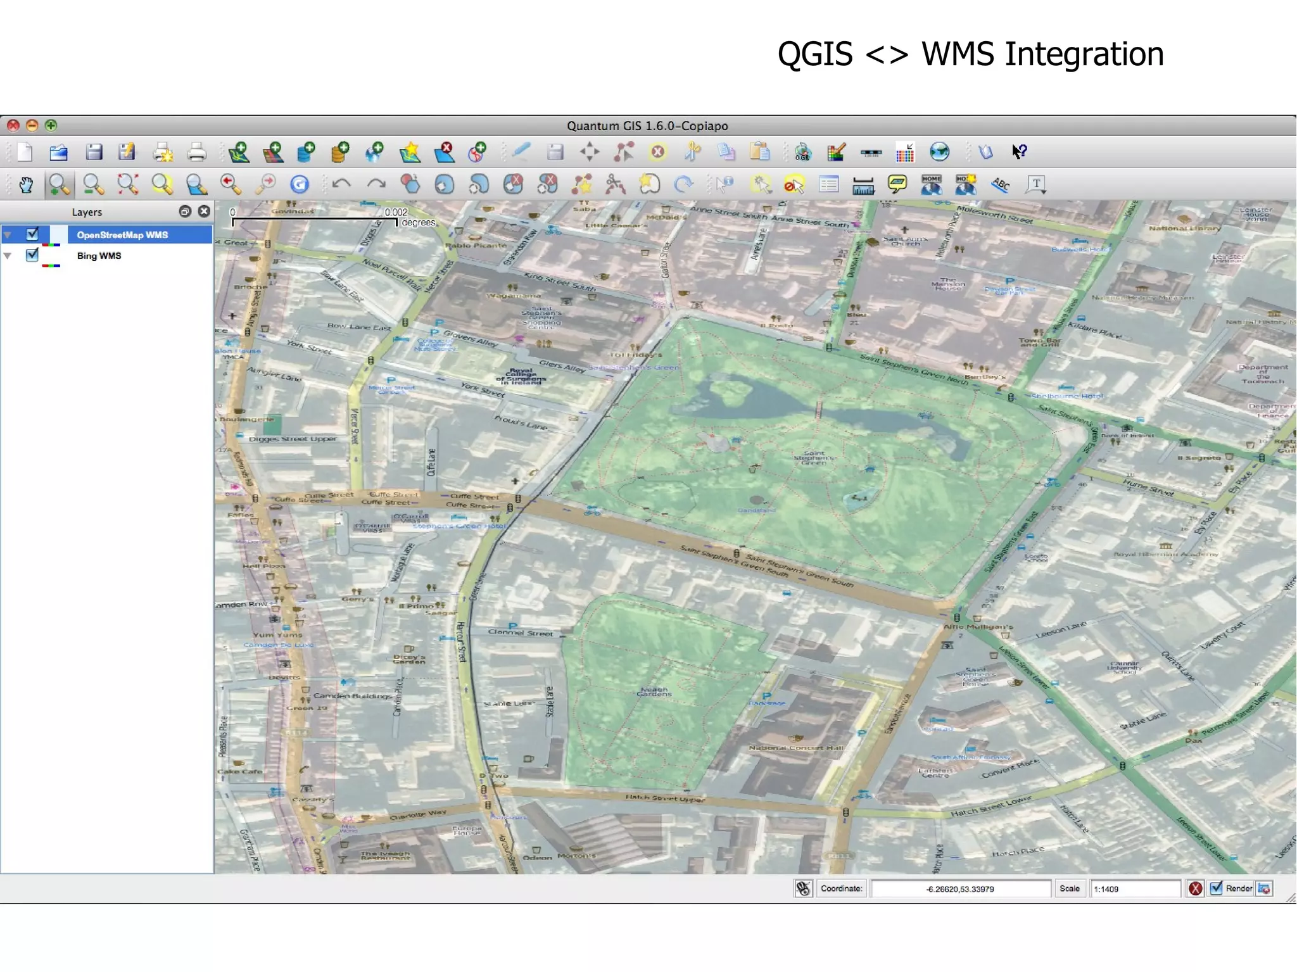Uncheck OpenStreetMap WMS layer visibility

tap(32, 234)
